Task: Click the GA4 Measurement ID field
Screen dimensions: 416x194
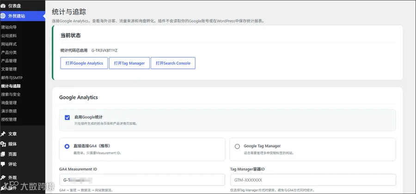Action: coord(142,180)
